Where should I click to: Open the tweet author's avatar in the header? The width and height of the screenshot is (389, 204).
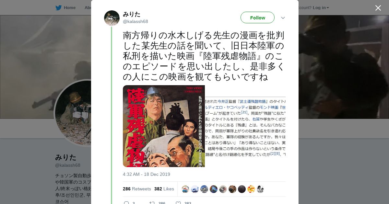click(112, 18)
